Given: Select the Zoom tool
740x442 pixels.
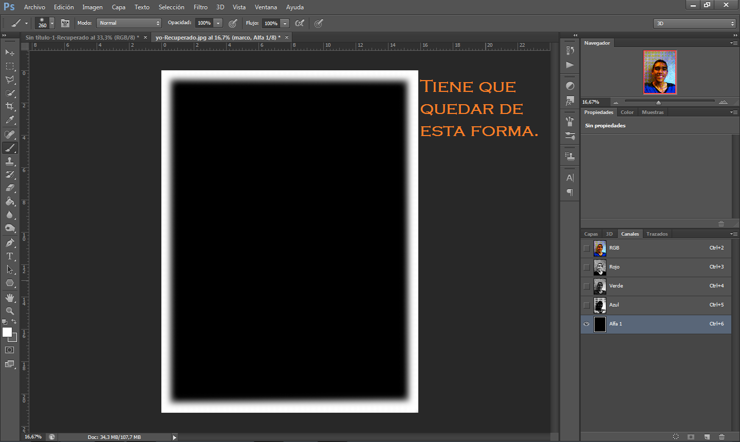Looking at the screenshot, I should pyautogui.click(x=10, y=311).
